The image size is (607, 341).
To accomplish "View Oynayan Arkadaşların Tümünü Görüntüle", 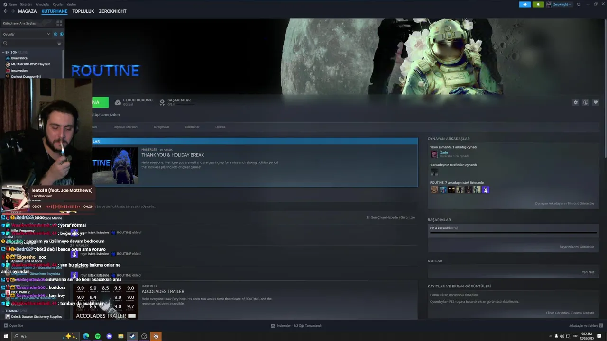I will (x=564, y=203).
